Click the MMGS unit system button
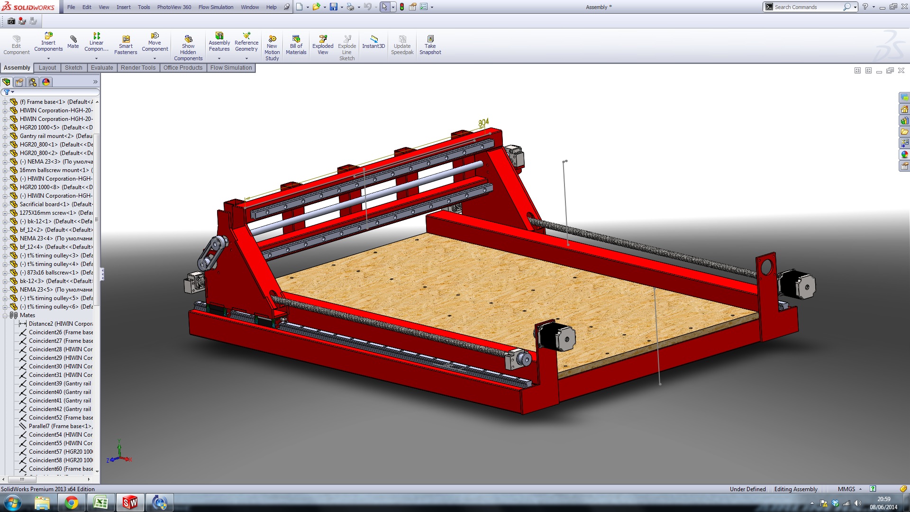The height and width of the screenshot is (512, 910). 846,489
